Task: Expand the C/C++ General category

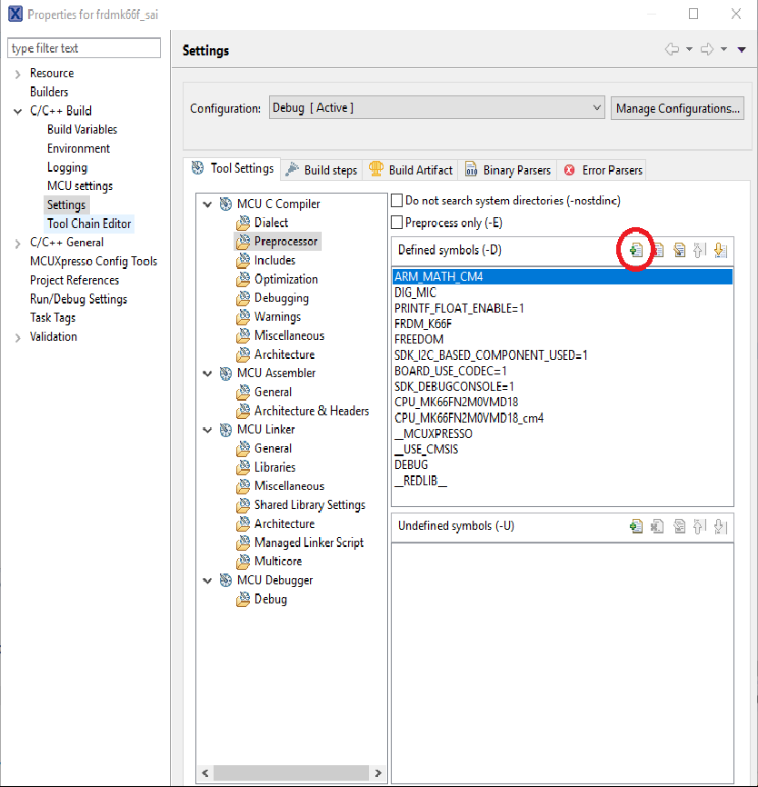Action: click(x=18, y=244)
